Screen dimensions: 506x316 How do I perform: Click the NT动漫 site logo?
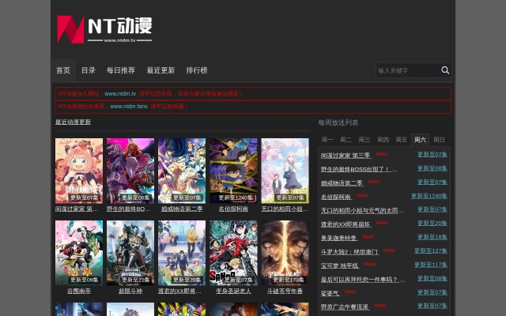pyautogui.click(x=104, y=30)
